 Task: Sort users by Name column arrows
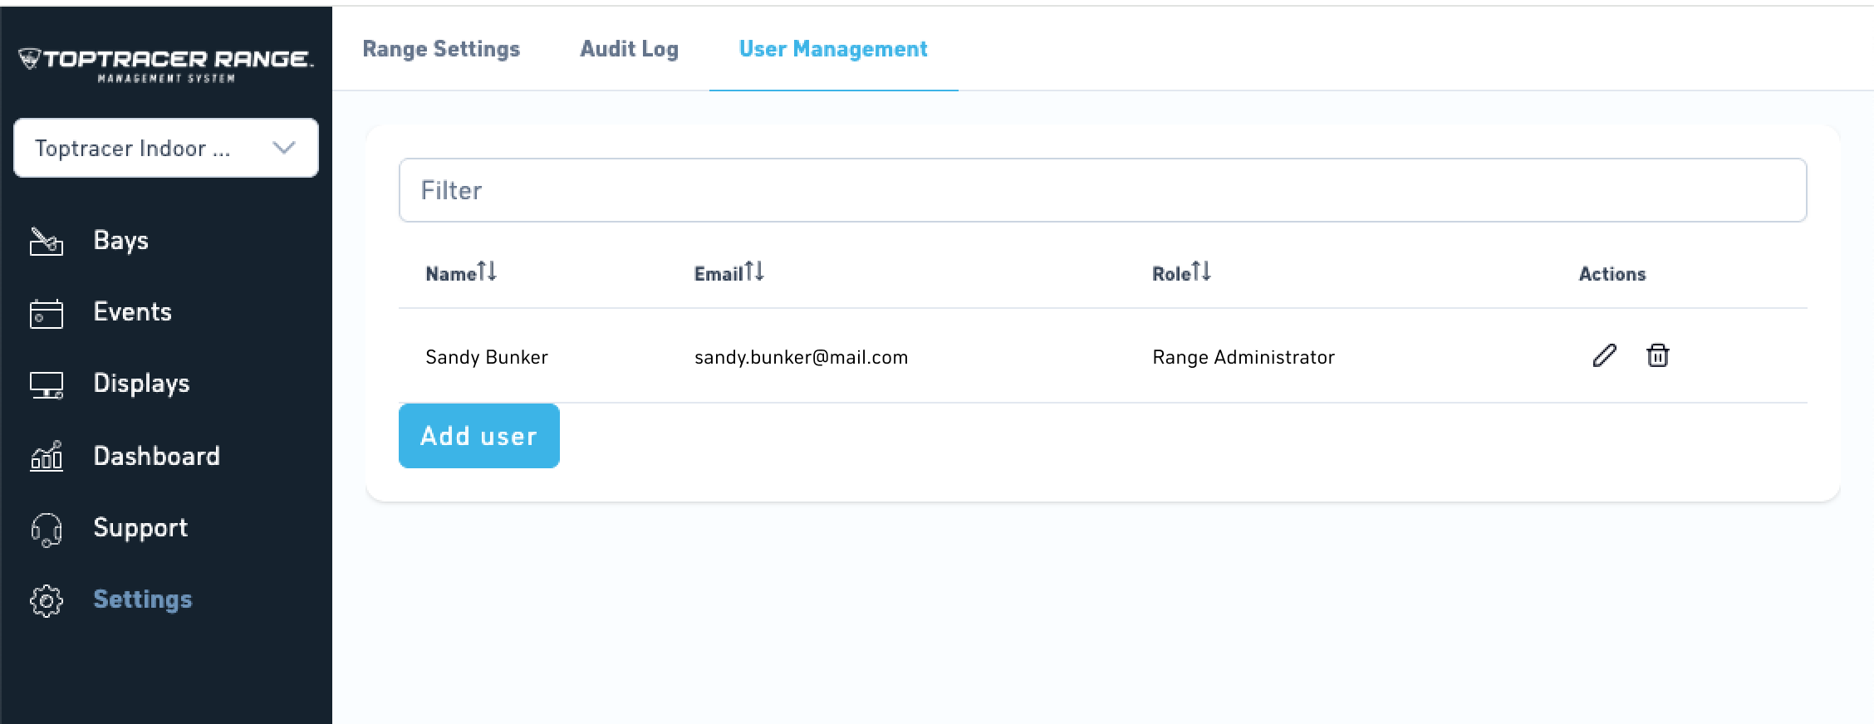[487, 271]
